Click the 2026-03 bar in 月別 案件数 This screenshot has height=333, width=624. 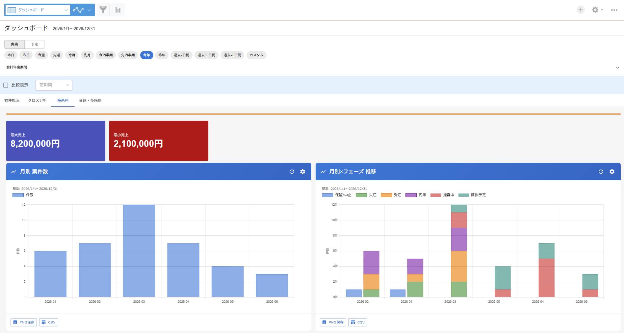pyautogui.click(x=139, y=251)
